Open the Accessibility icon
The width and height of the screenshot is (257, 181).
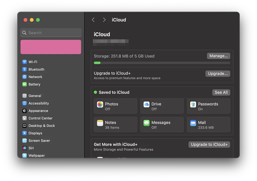click(x=25, y=103)
